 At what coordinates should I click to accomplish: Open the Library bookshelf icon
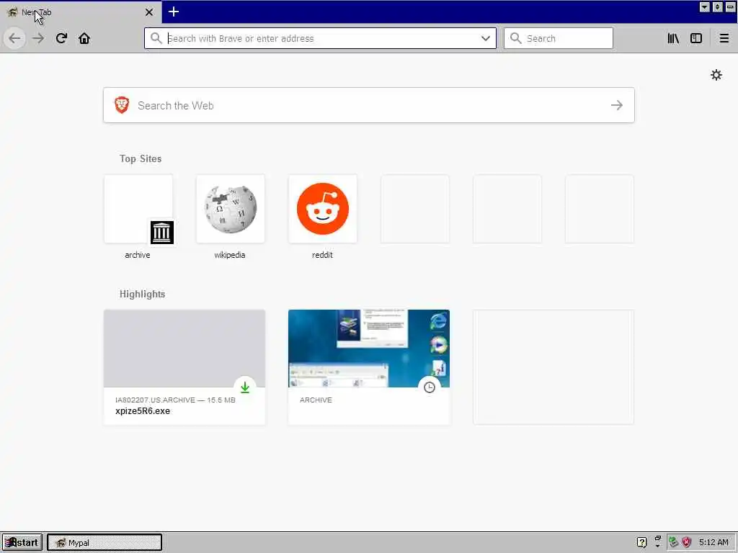[x=673, y=38]
